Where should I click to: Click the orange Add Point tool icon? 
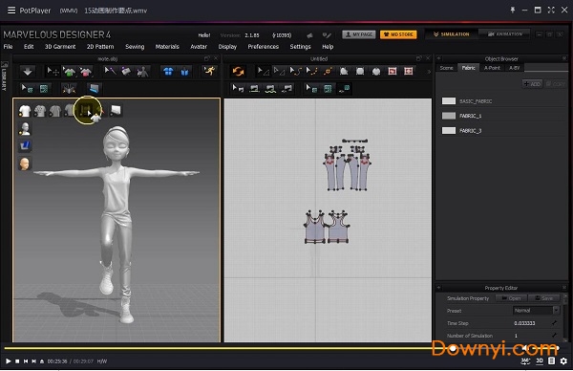[x=328, y=71]
